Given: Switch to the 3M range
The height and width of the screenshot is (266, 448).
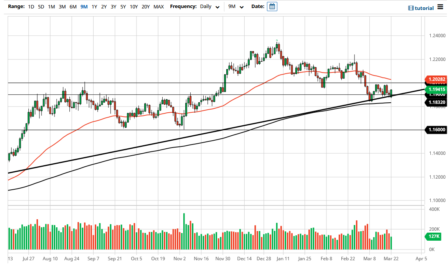Looking at the screenshot, I should [62, 7].
